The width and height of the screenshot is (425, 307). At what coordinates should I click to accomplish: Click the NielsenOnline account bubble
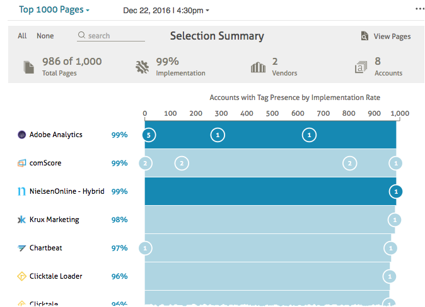[396, 191]
